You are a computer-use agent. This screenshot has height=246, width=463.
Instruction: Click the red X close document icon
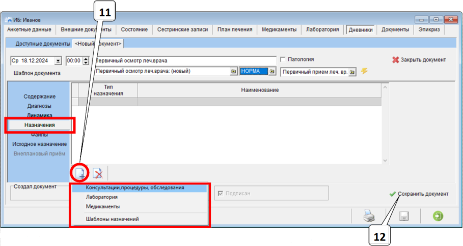396,60
